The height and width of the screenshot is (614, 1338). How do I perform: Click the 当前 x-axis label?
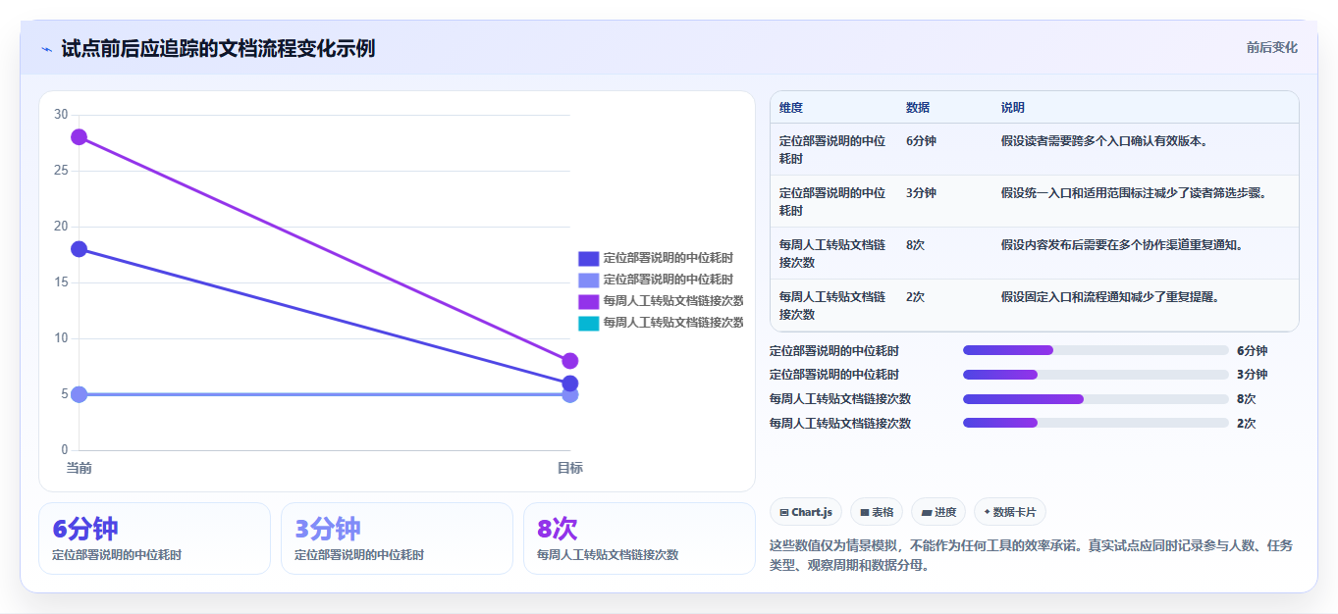pos(80,468)
